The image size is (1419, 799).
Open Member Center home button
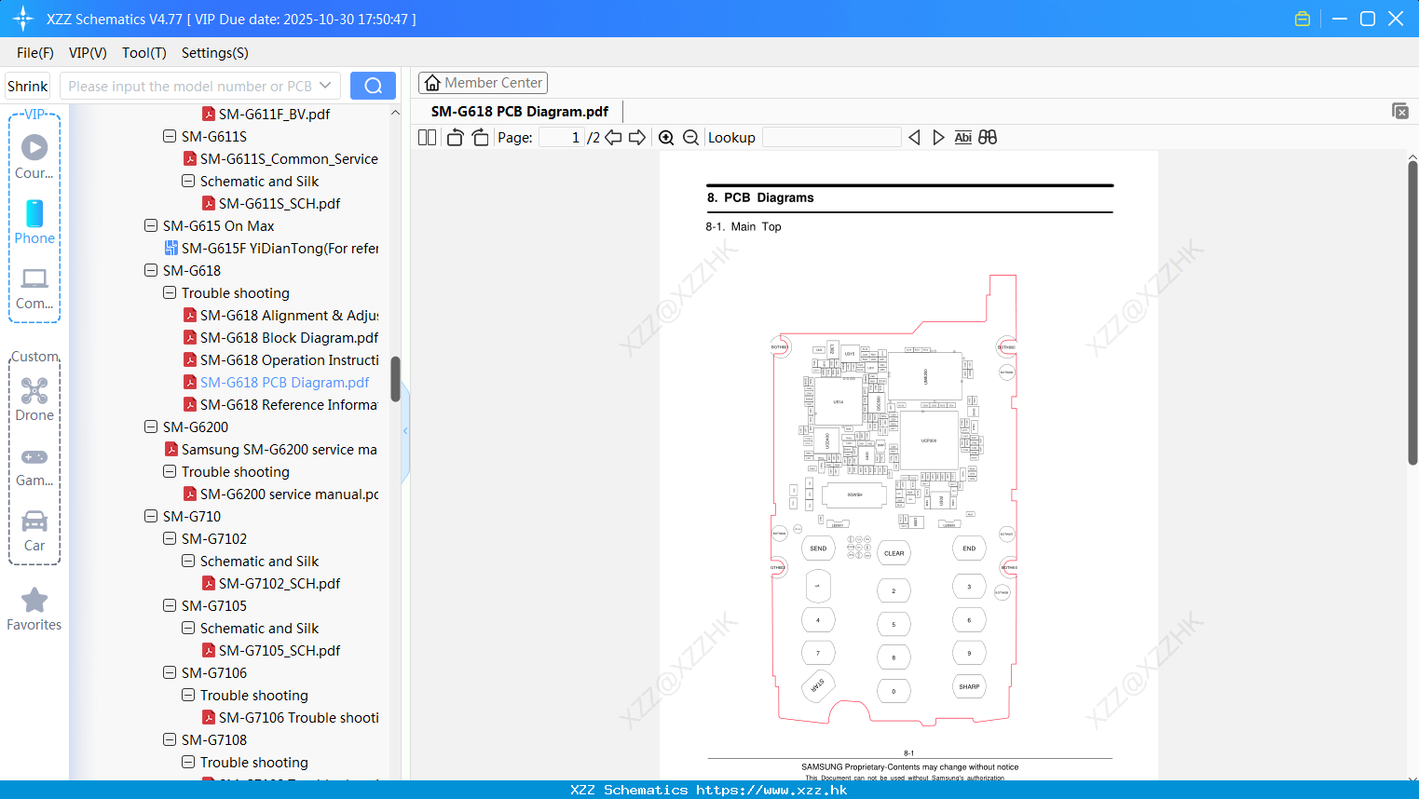point(483,83)
